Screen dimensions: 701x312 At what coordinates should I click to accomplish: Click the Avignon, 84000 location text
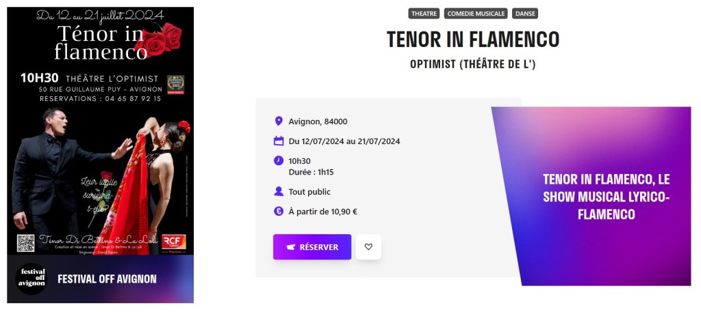[x=318, y=122]
